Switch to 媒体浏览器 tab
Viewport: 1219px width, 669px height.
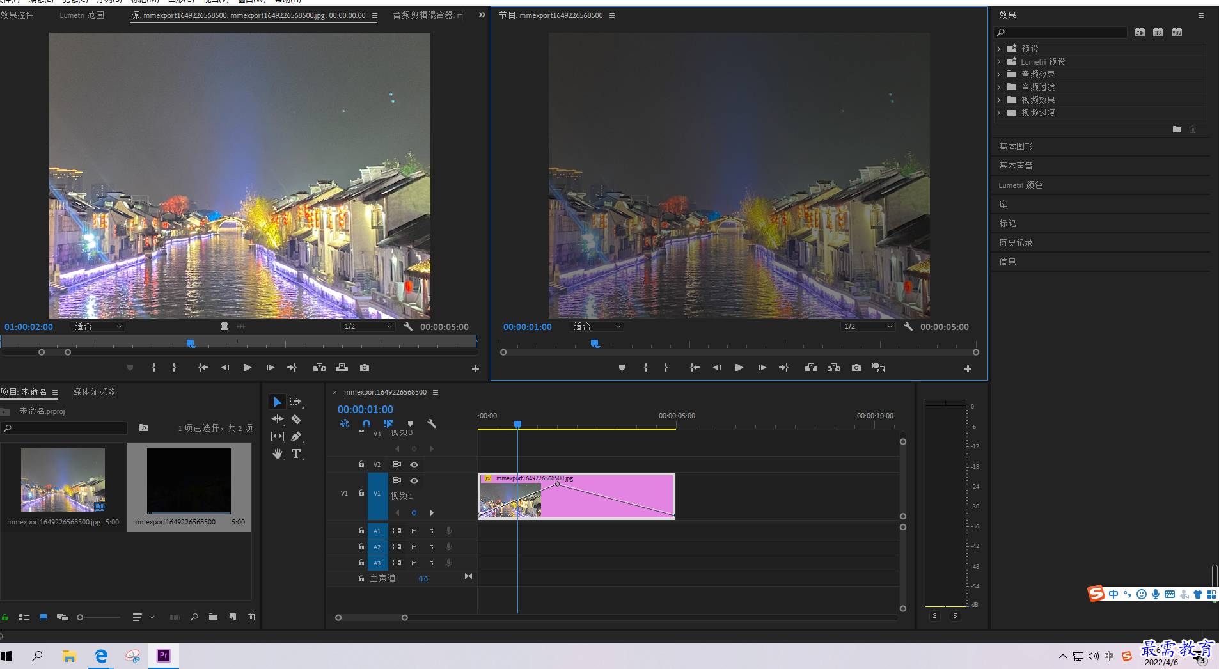pos(94,391)
